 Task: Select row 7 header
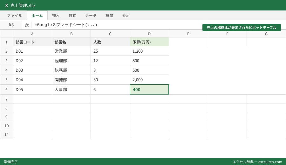tap(7, 99)
